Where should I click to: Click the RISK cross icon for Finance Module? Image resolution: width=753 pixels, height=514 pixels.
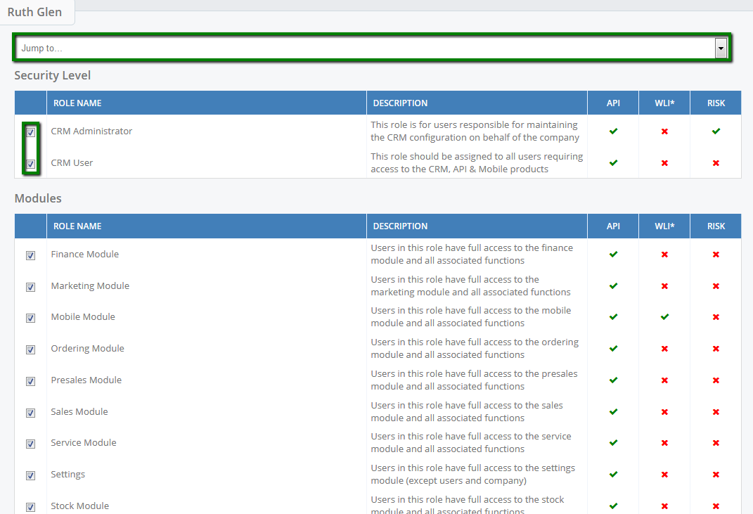(x=716, y=254)
